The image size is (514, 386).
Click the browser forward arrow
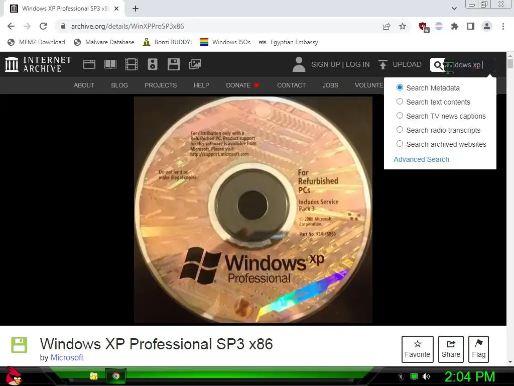pyautogui.click(x=27, y=26)
